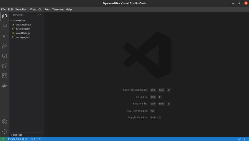This screenshot has height=141, width=249.
Task: Expand the OUTLINE section
Action: click(16, 135)
